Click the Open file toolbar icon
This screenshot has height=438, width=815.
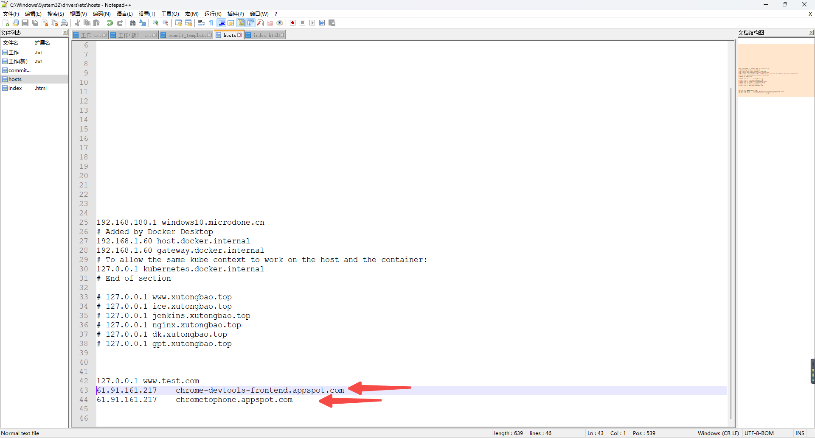[15, 23]
